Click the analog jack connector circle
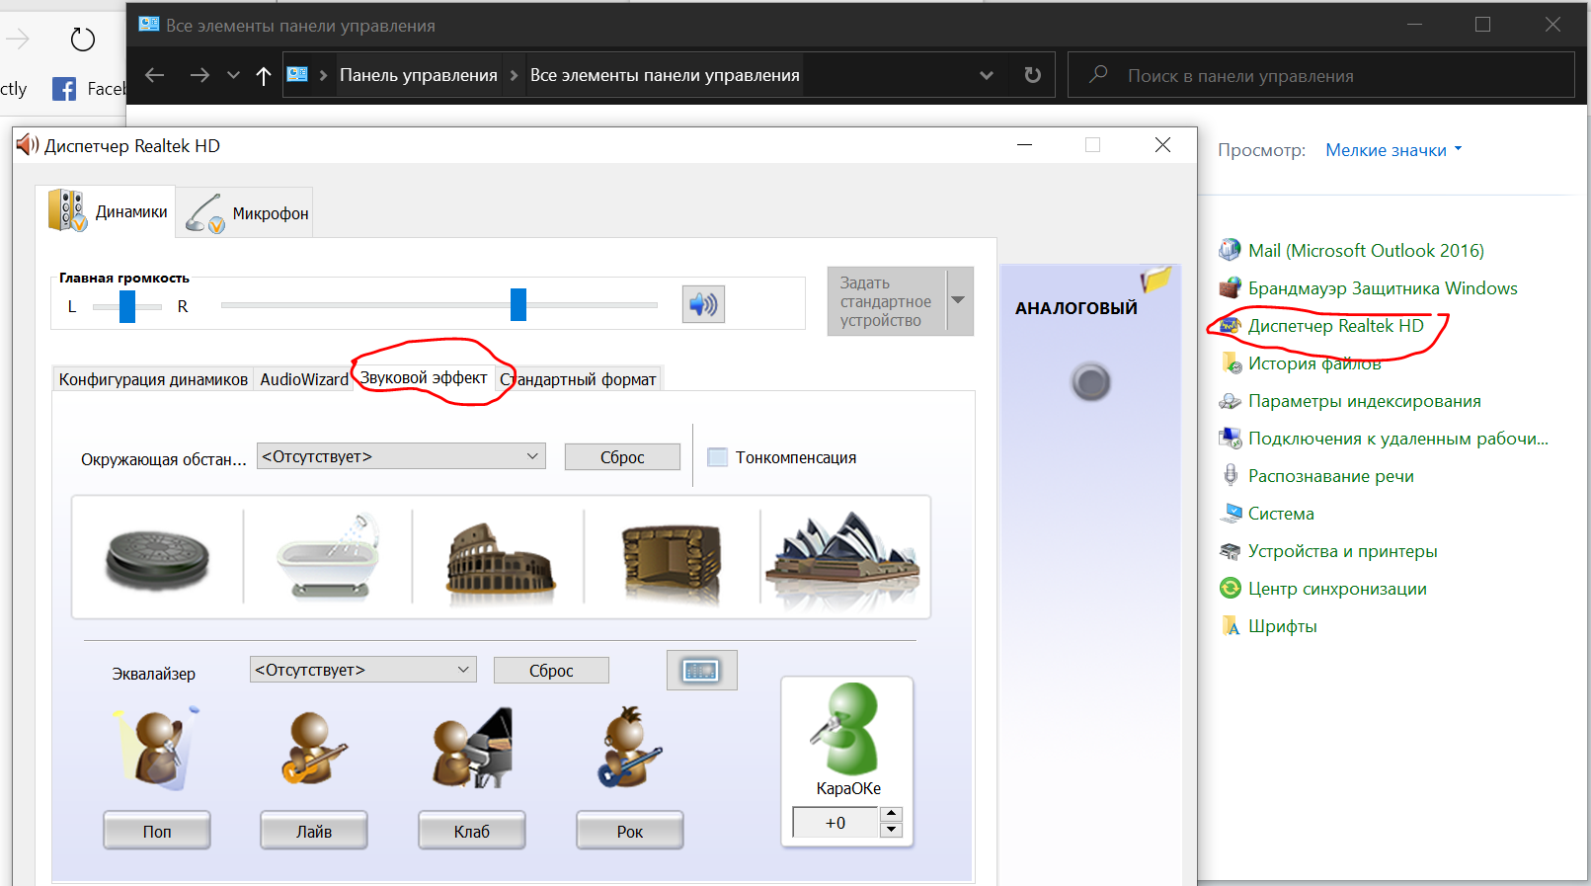 (x=1090, y=382)
